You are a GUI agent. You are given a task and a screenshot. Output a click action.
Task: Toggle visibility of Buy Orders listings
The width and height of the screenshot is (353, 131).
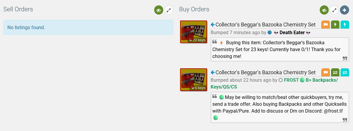[x=324, y=10]
